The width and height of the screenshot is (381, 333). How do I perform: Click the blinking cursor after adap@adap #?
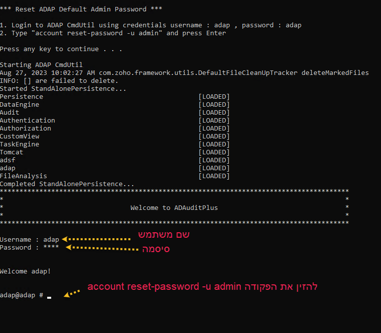[x=49, y=296]
